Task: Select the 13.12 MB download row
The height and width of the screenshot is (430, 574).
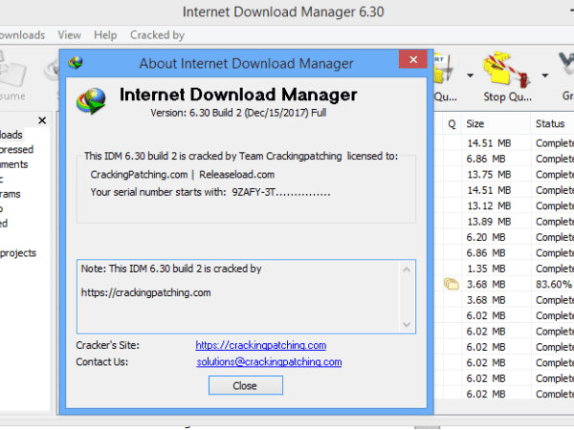Action: pos(504,205)
